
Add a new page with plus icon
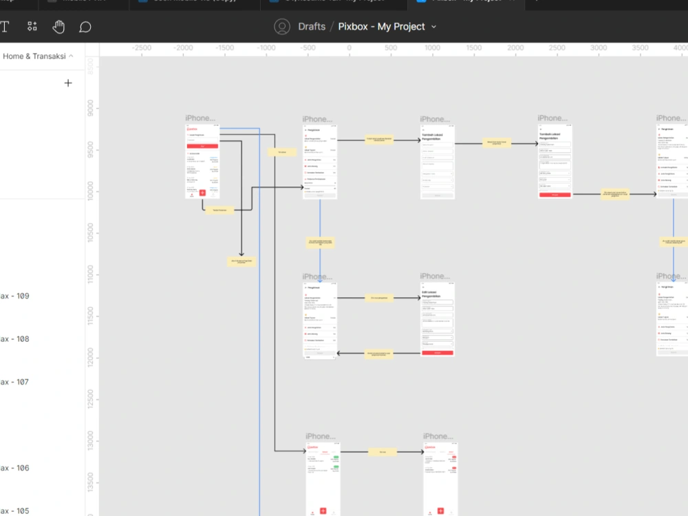click(68, 83)
